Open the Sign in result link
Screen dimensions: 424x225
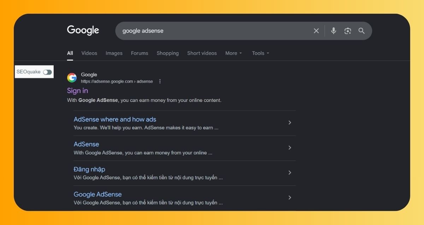pos(77,91)
